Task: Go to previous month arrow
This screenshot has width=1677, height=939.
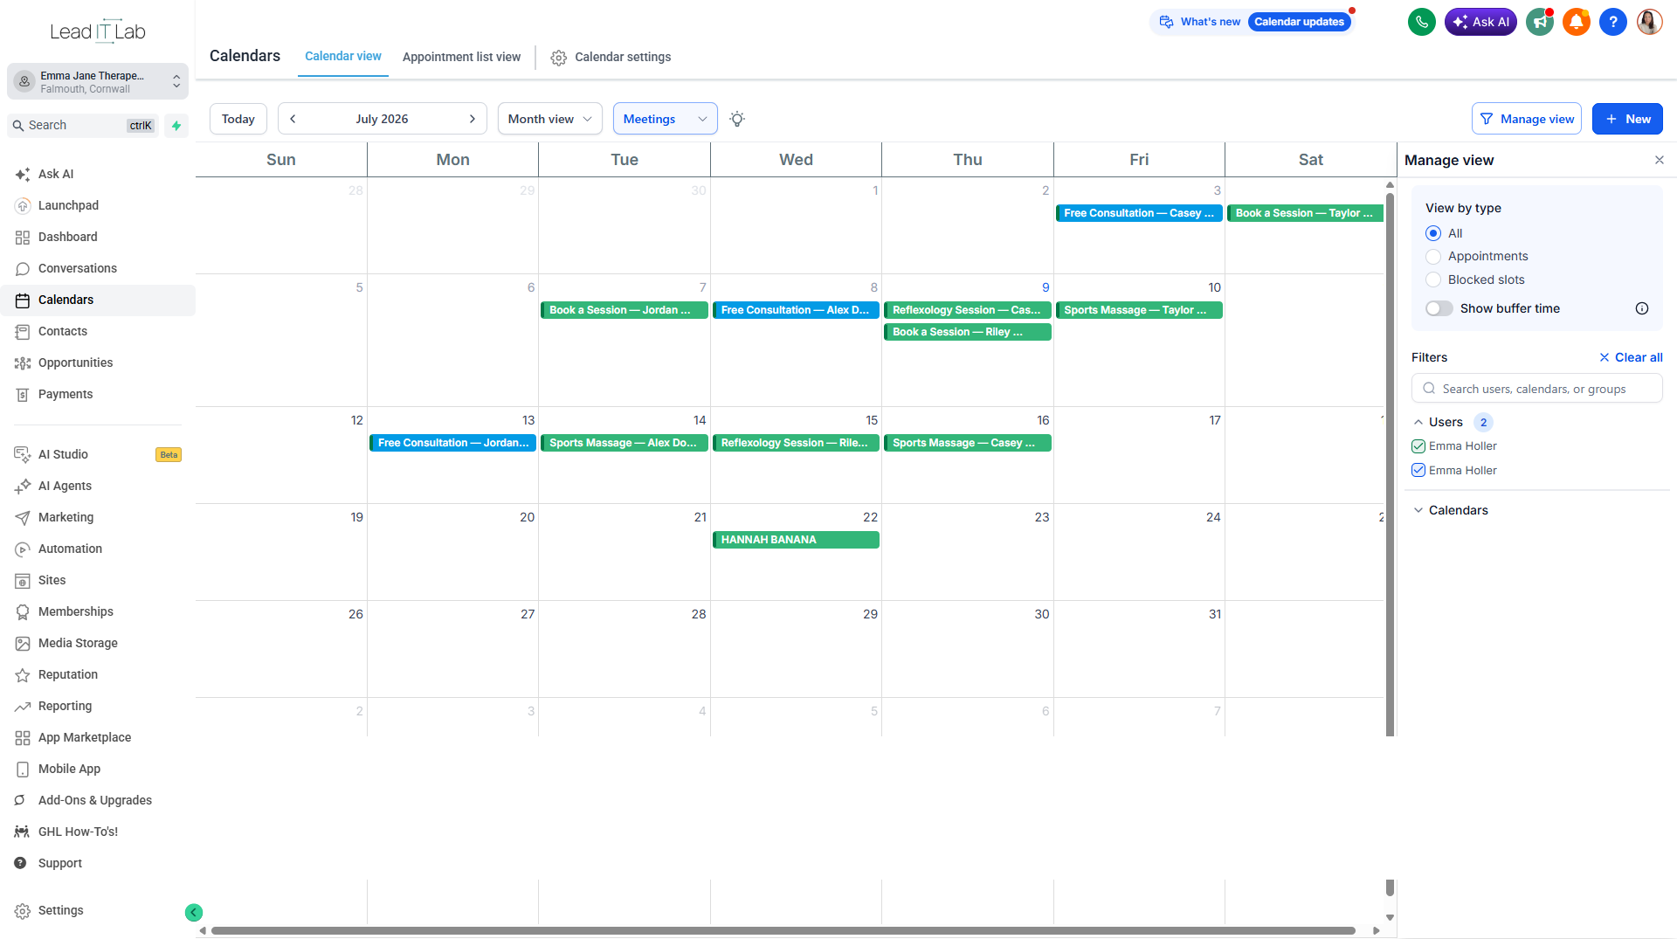Action: click(x=293, y=119)
